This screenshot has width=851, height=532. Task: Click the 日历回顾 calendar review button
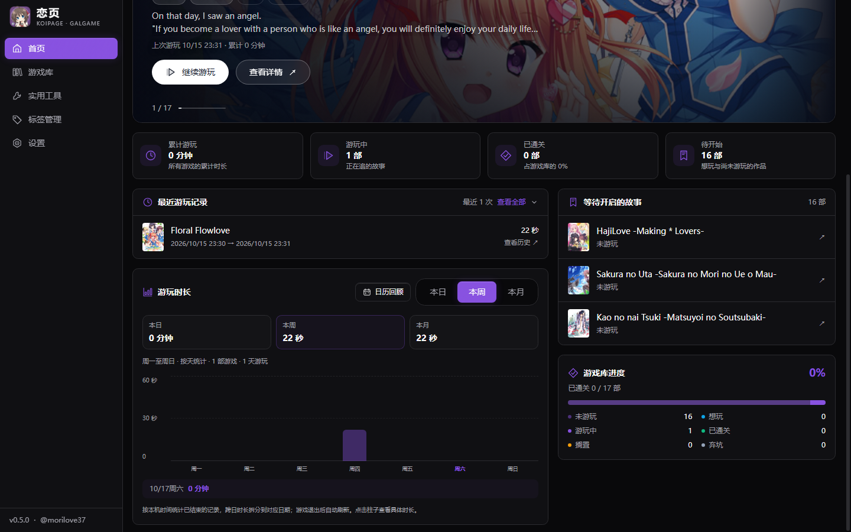383,292
